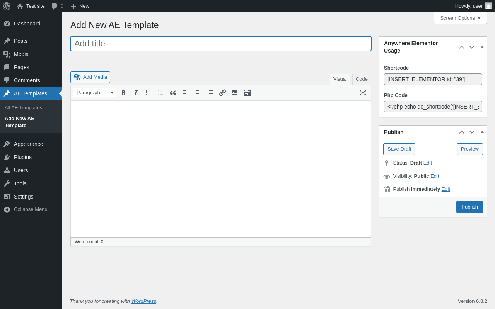Toggle italic formatting
Viewport: 495px width, 309px height.
[x=136, y=93]
